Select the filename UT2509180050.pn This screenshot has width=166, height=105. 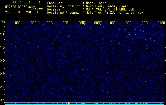click(x=19, y=7)
